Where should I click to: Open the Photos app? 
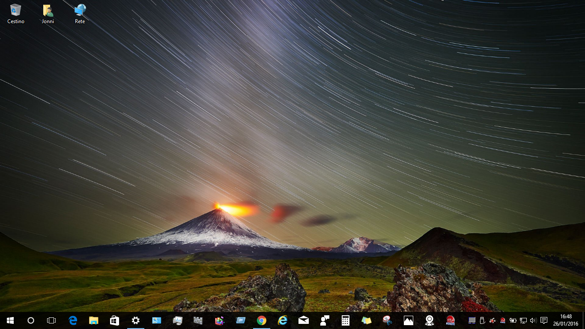pyautogui.click(x=408, y=320)
